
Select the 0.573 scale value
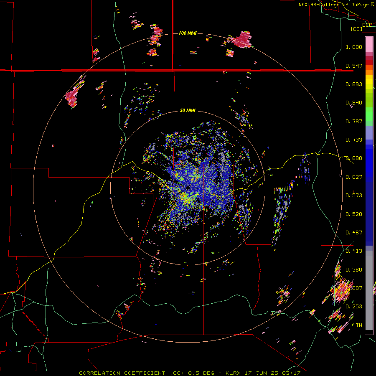[x=354, y=196]
